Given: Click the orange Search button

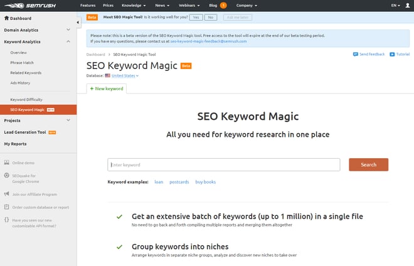Looking at the screenshot, I should coord(369,164).
